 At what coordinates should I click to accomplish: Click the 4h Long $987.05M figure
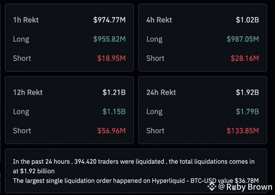tap(243, 39)
